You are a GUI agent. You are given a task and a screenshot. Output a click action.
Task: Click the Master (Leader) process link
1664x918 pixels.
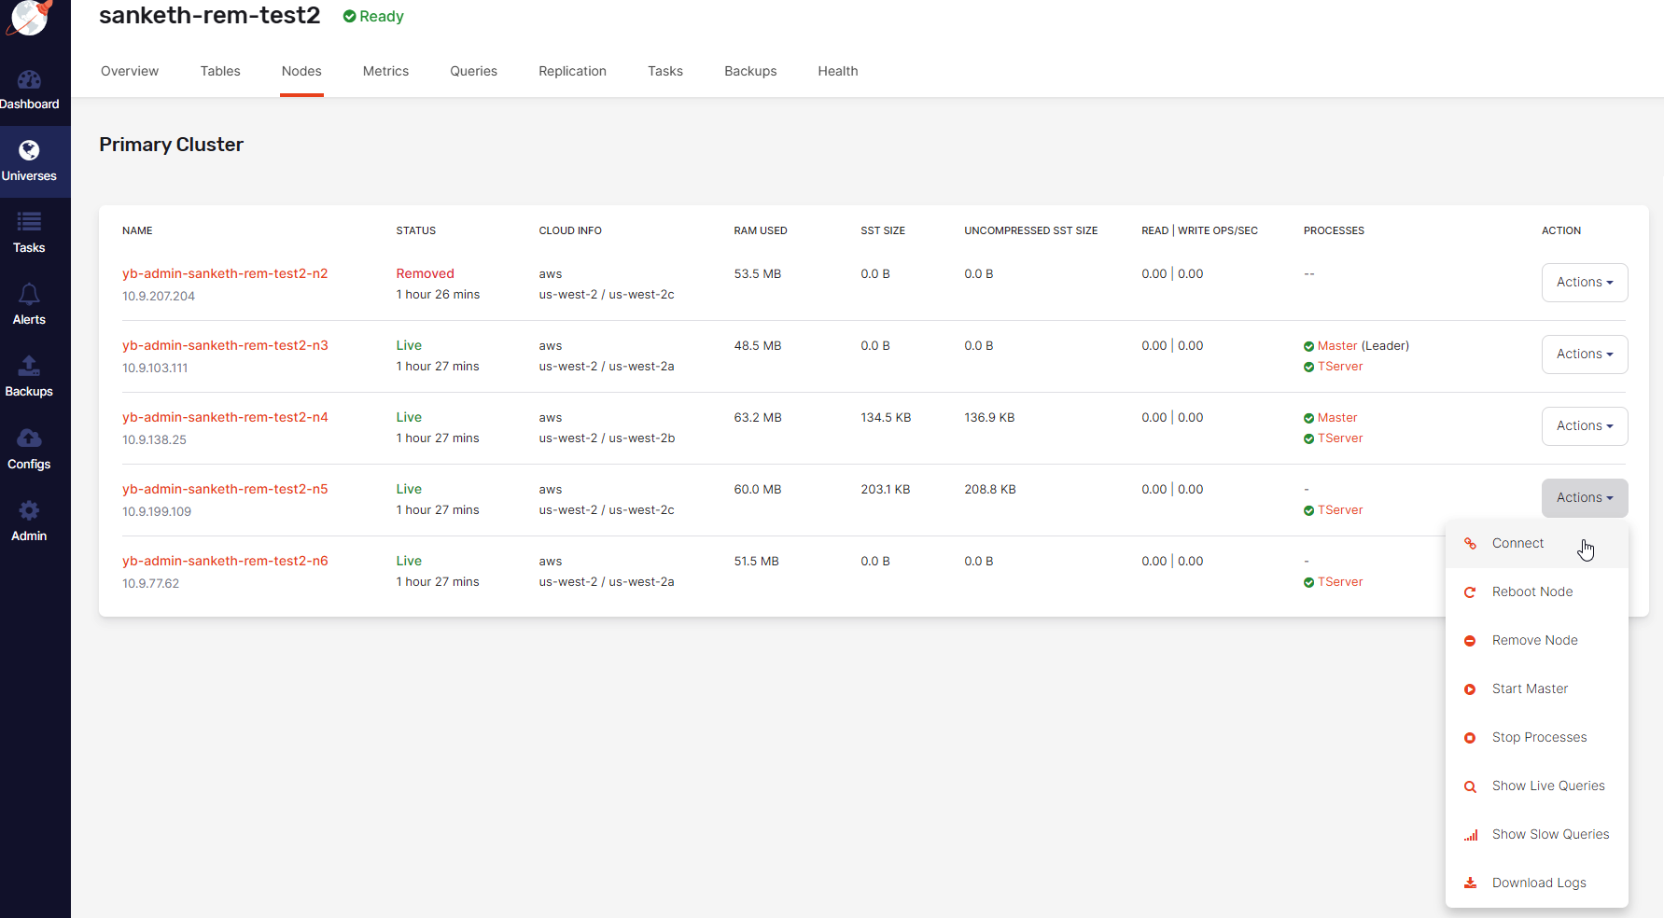(1337, 346)
